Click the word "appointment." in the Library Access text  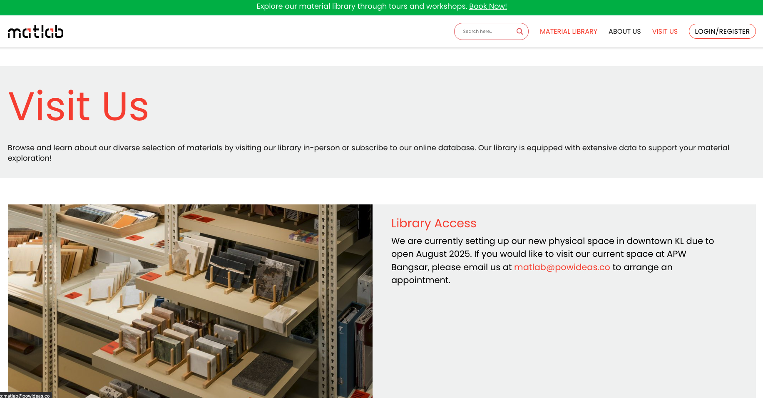point(421,280)
